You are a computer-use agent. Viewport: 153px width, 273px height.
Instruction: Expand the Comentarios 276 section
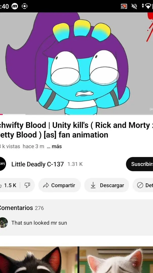pyautogui.click(x=76, y=208)
